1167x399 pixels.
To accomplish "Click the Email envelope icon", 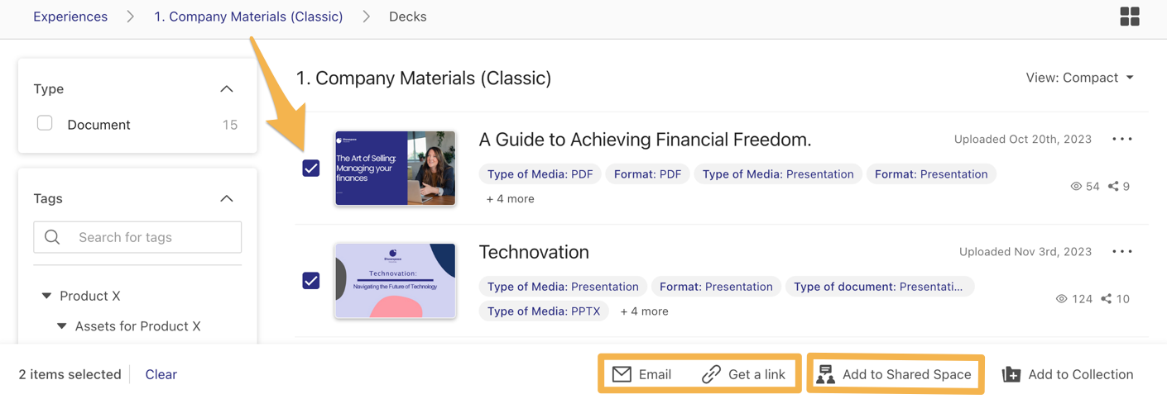I will [x=622, y=374].
